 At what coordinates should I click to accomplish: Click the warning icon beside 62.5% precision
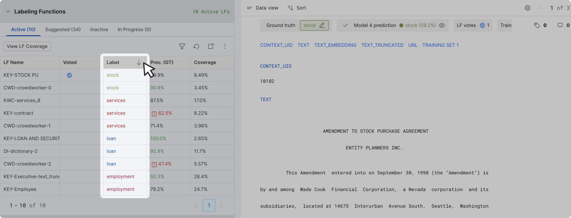coord(154,113)
